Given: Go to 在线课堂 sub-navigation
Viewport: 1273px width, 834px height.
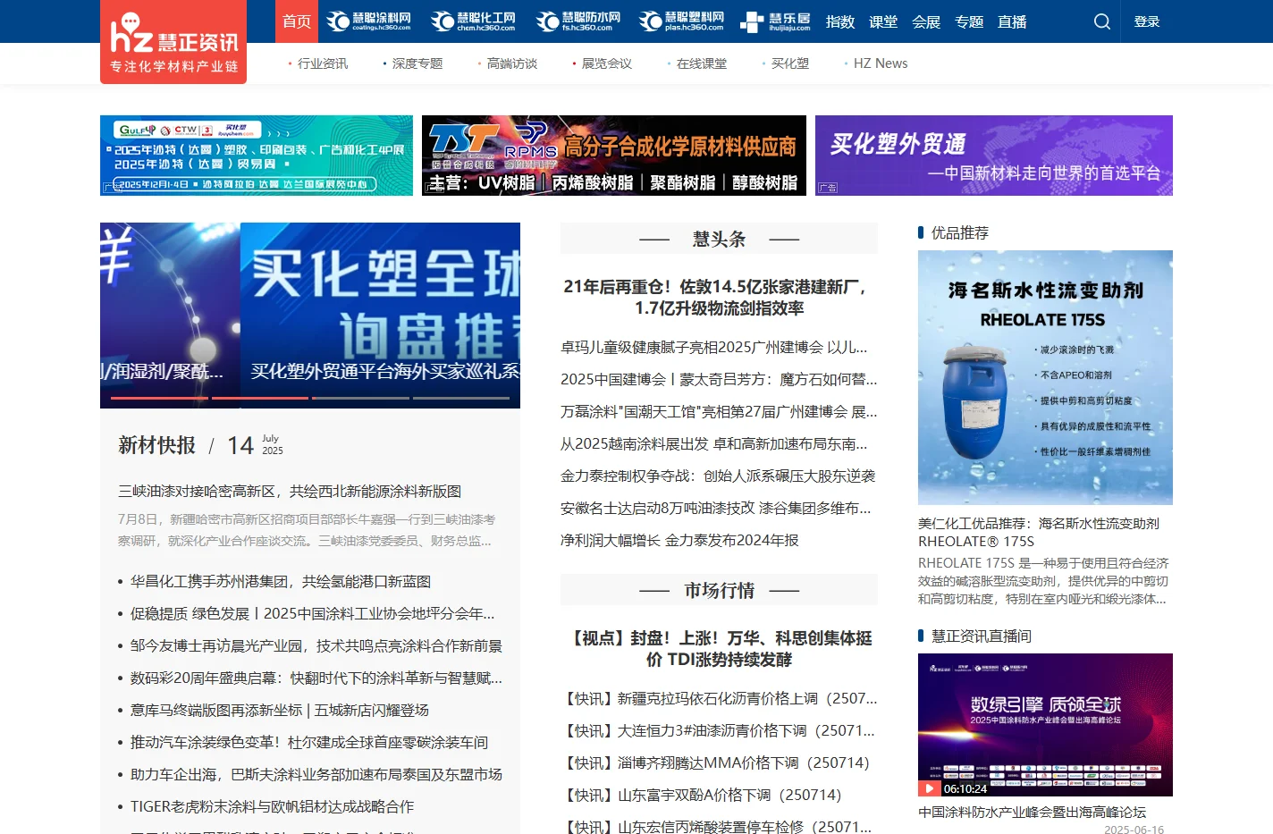Looking at the screenshot, I should [702, 63].
